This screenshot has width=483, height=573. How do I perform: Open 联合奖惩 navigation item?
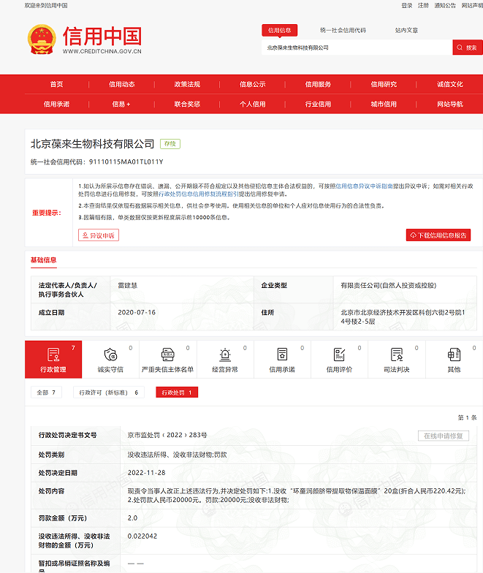[x=187, y=104]
